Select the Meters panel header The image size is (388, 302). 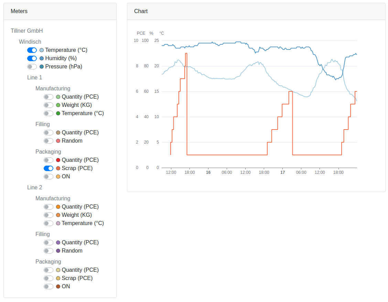[x=19, y=11]
